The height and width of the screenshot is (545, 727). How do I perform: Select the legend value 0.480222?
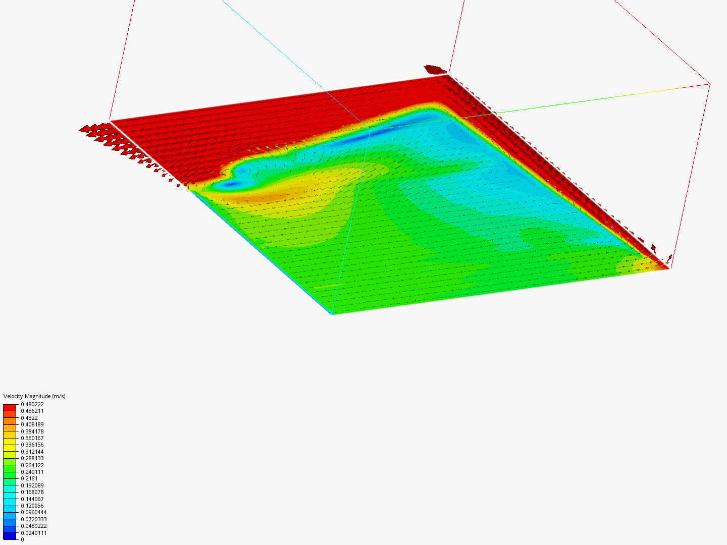tap(32, 404)
